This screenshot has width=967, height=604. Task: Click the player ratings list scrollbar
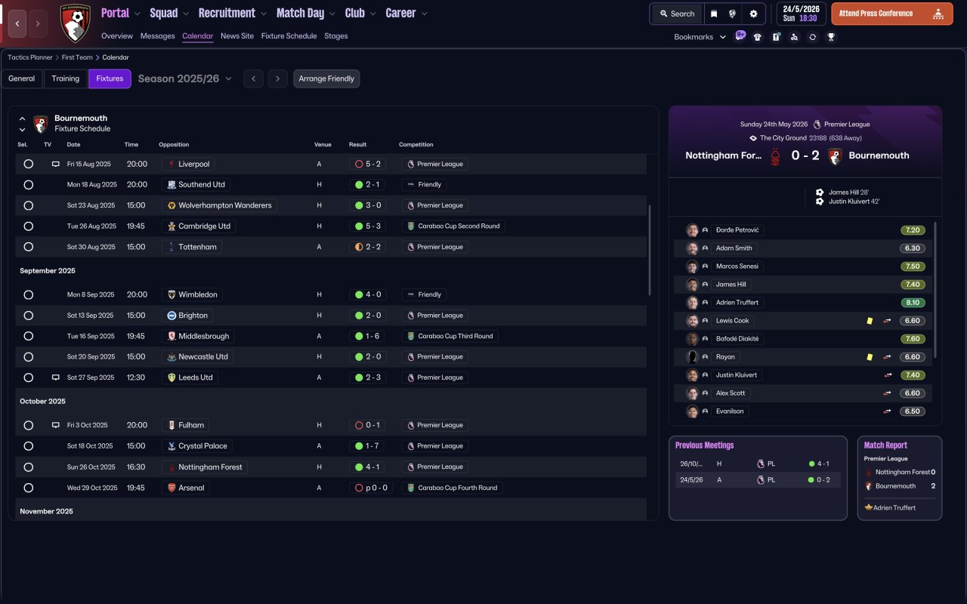click(x=935, y=289)
